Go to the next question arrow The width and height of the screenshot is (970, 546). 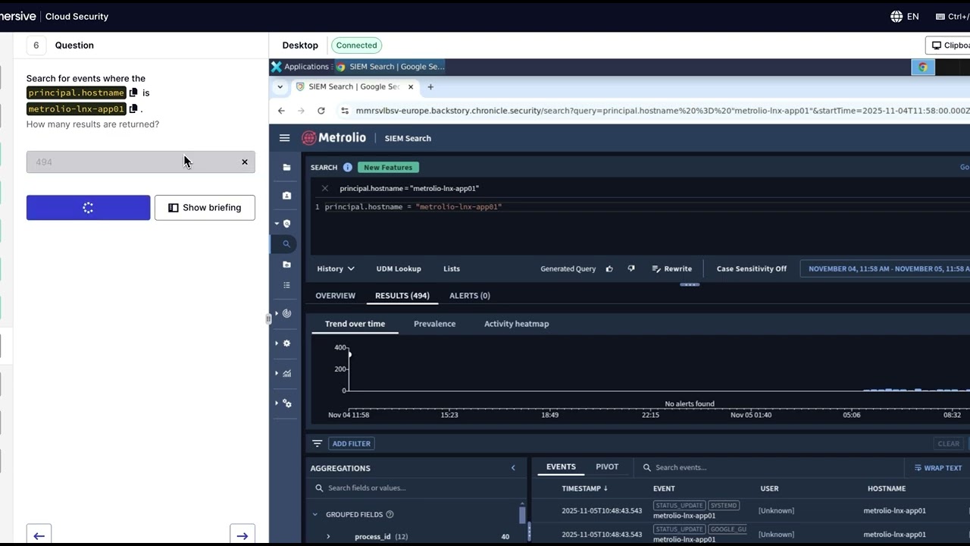point(242,535)
